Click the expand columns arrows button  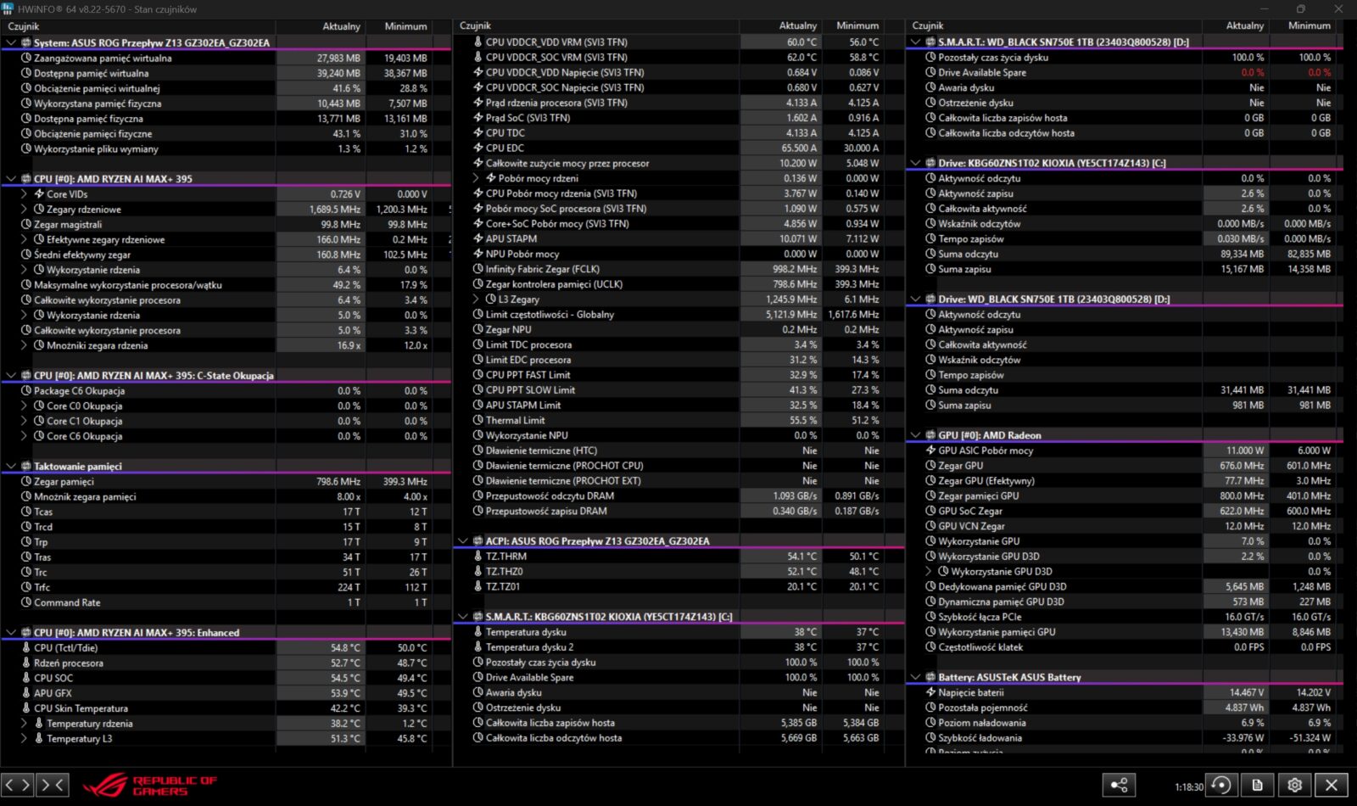[17, 785]
